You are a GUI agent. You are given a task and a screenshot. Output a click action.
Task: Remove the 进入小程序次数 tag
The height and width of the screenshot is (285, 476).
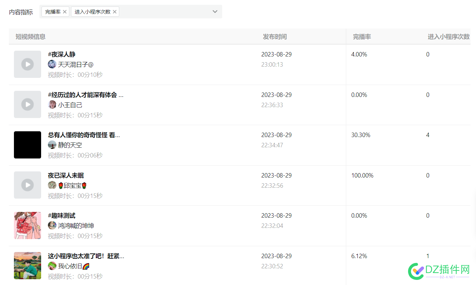pos(115,12)
